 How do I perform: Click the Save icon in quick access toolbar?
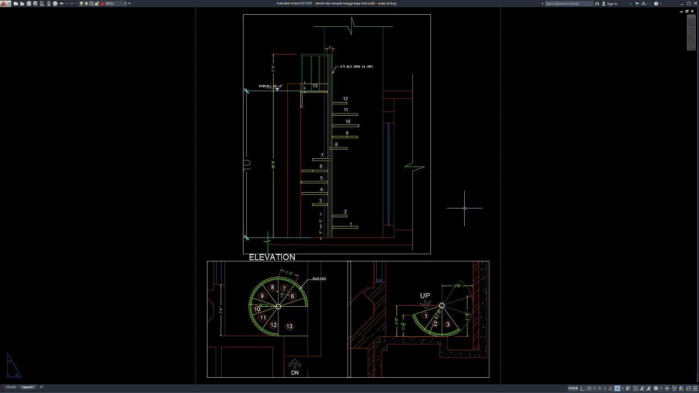(29, 3)
